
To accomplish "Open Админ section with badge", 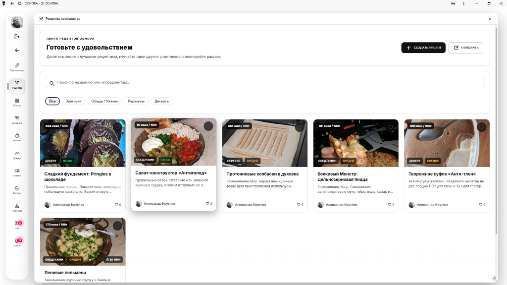I will coord(17,242).
